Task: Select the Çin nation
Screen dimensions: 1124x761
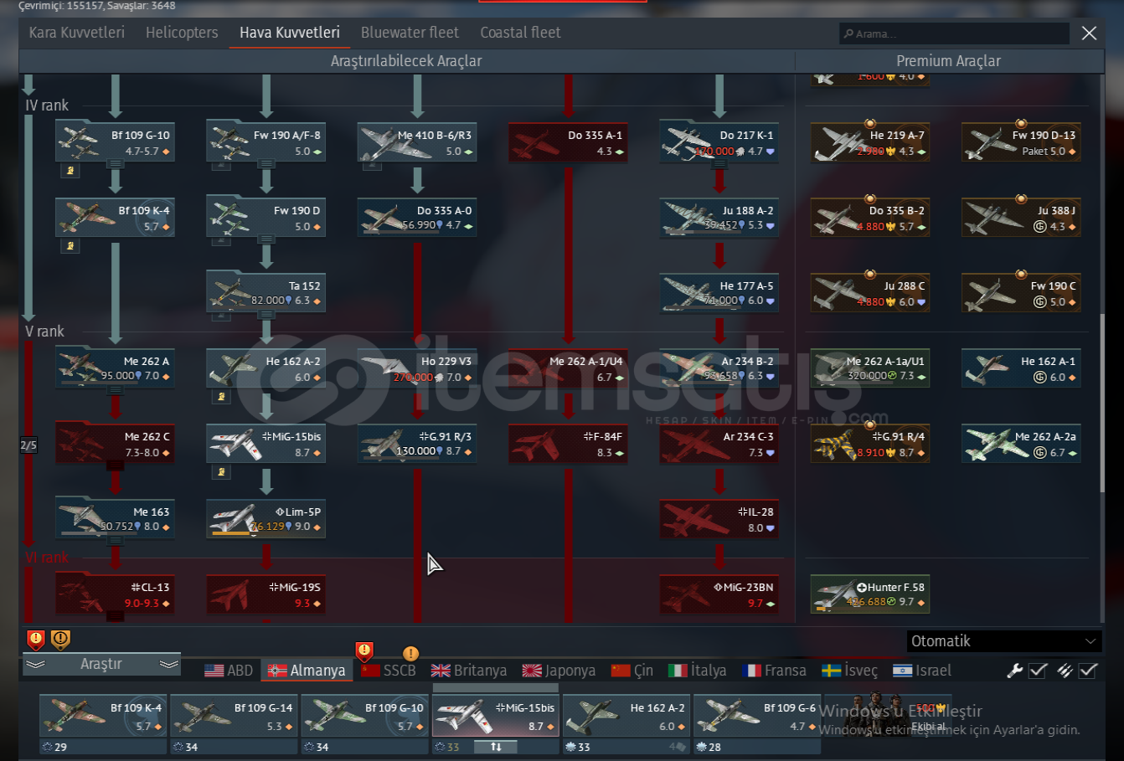Action: click(632, 671)
